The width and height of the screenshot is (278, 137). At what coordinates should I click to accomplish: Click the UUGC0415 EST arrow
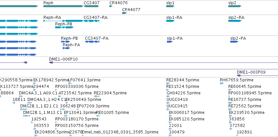(x=168, y=109)
